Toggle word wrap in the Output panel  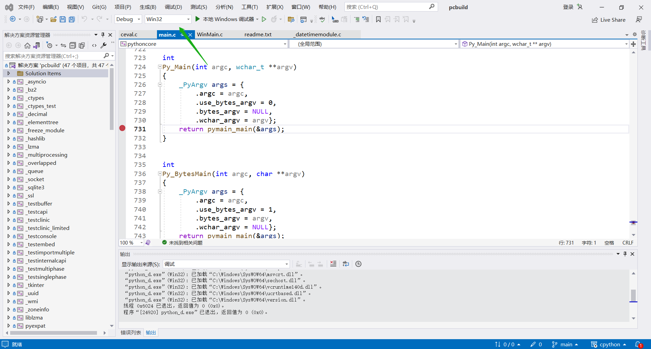click(346, 264)
